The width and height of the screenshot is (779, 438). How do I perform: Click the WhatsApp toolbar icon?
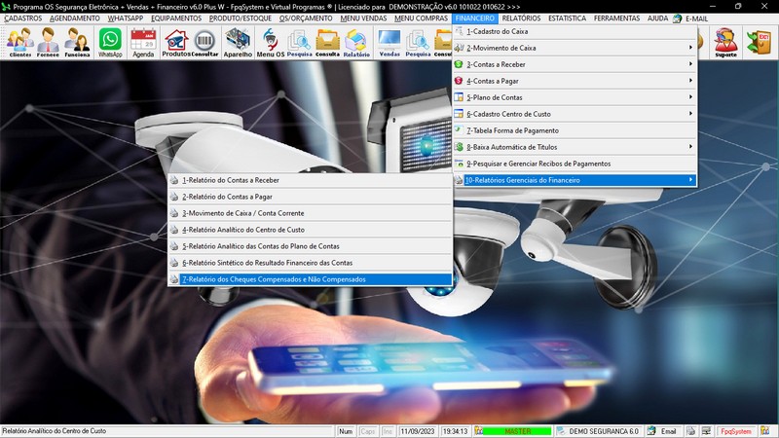111,42
